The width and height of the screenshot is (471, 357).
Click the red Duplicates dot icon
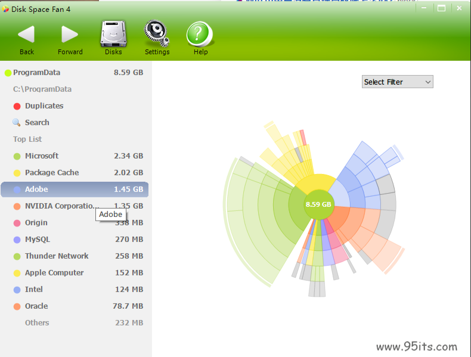[x=17, y=106]
